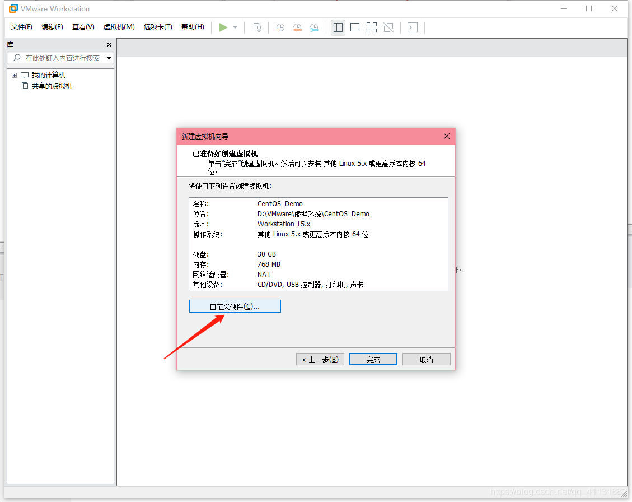Open the 文件(F) menu
This screenshot has width=632, height=502.
[x=21, y=27]
